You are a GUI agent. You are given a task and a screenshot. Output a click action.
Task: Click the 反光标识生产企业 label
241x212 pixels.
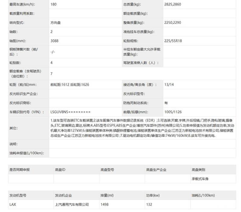pyautogui.click(x=23, y=94)
